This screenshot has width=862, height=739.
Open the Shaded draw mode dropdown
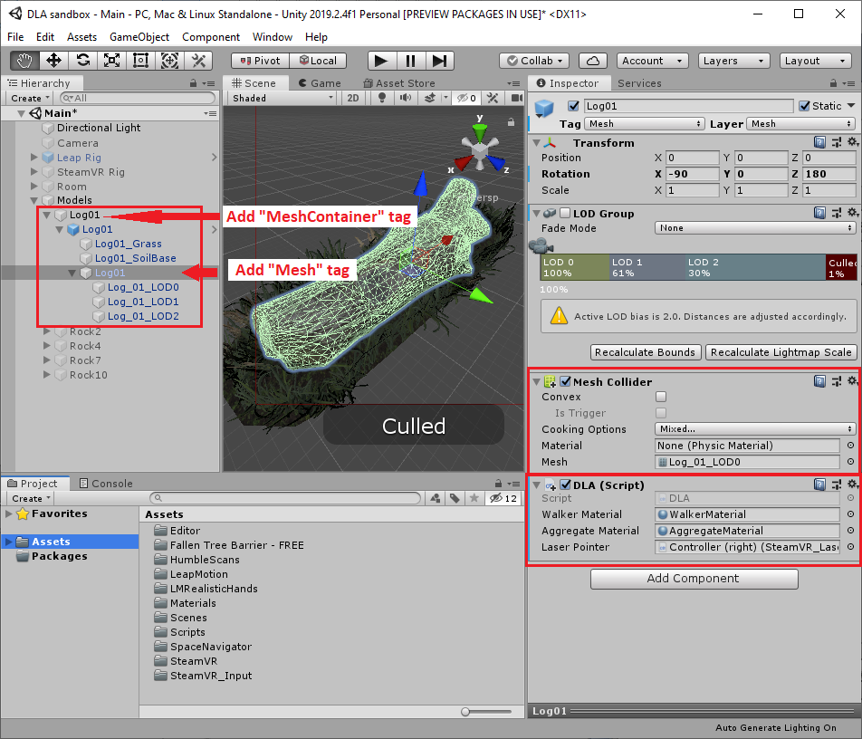click(283, 98)
